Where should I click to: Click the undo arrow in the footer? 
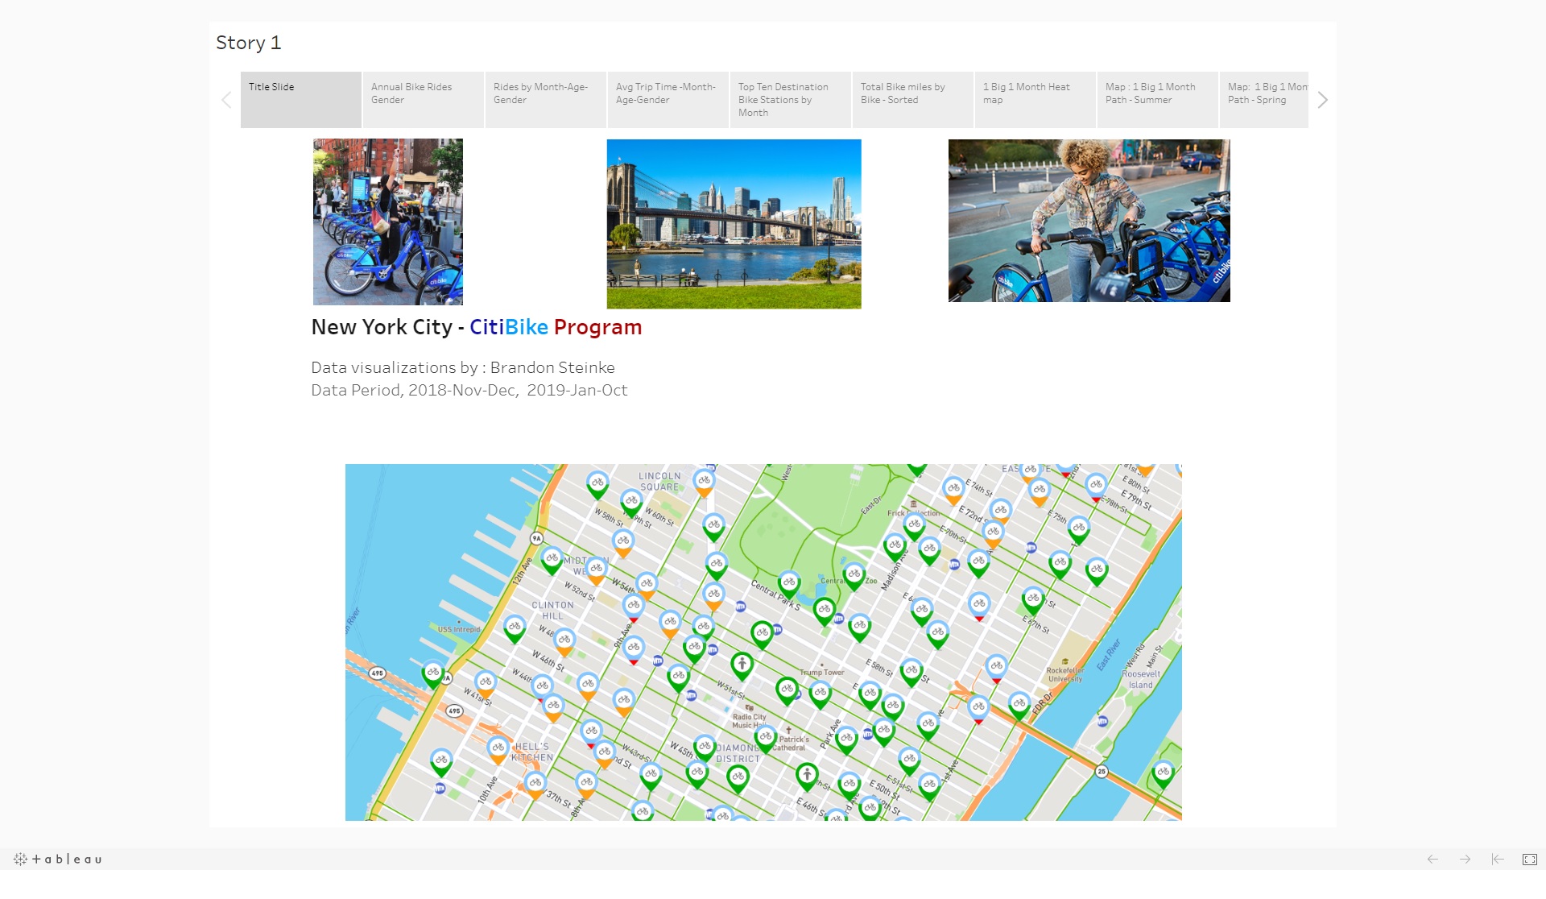point(1432,860)
